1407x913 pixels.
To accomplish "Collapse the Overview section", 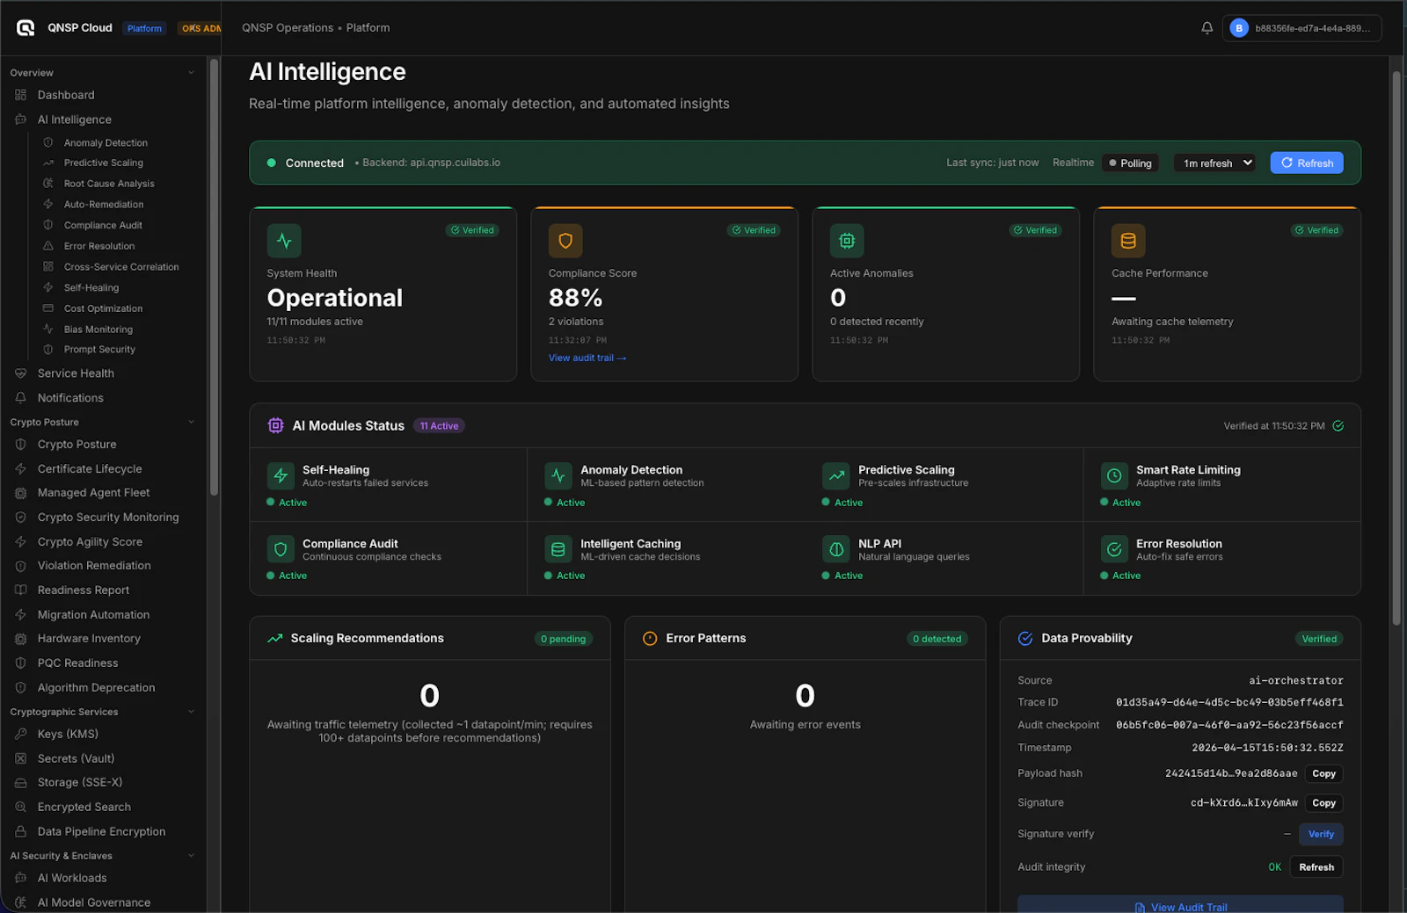I will [192, 72].
